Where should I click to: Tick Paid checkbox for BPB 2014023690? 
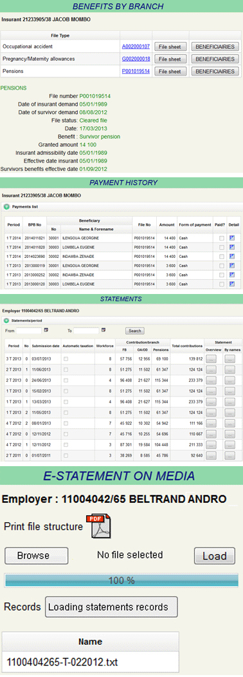[x=221, y=256]
